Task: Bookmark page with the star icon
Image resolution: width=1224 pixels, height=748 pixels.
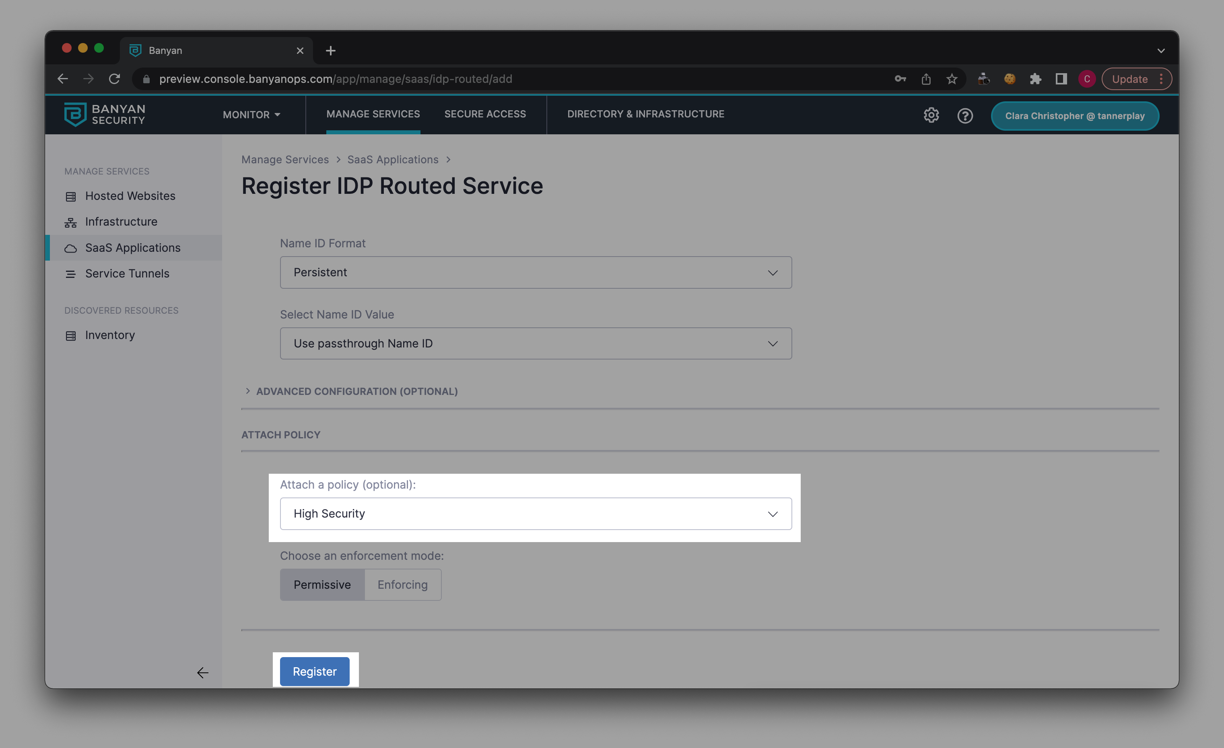Action: coord(951,79)
